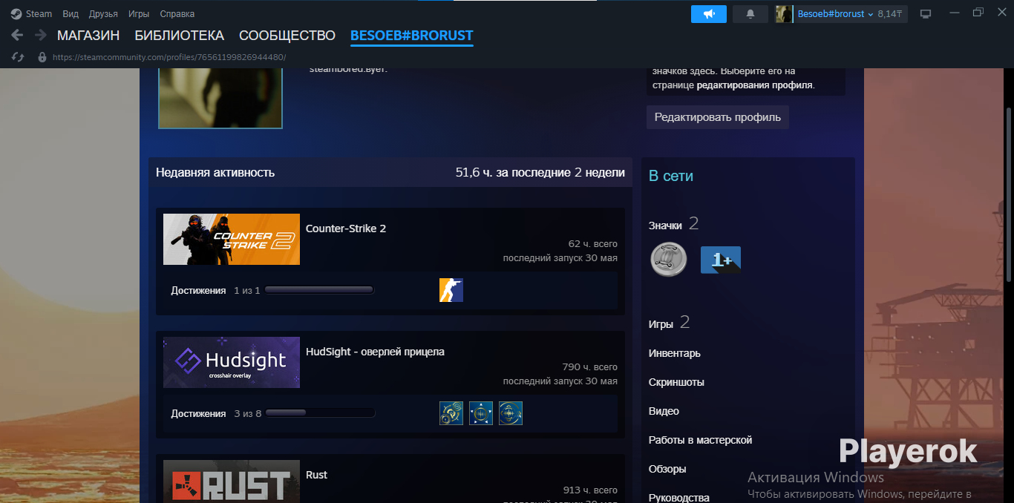The image size is (1014, 503).
Task: Click the 8,14₸ wallet balance
Action: [889, 14]
